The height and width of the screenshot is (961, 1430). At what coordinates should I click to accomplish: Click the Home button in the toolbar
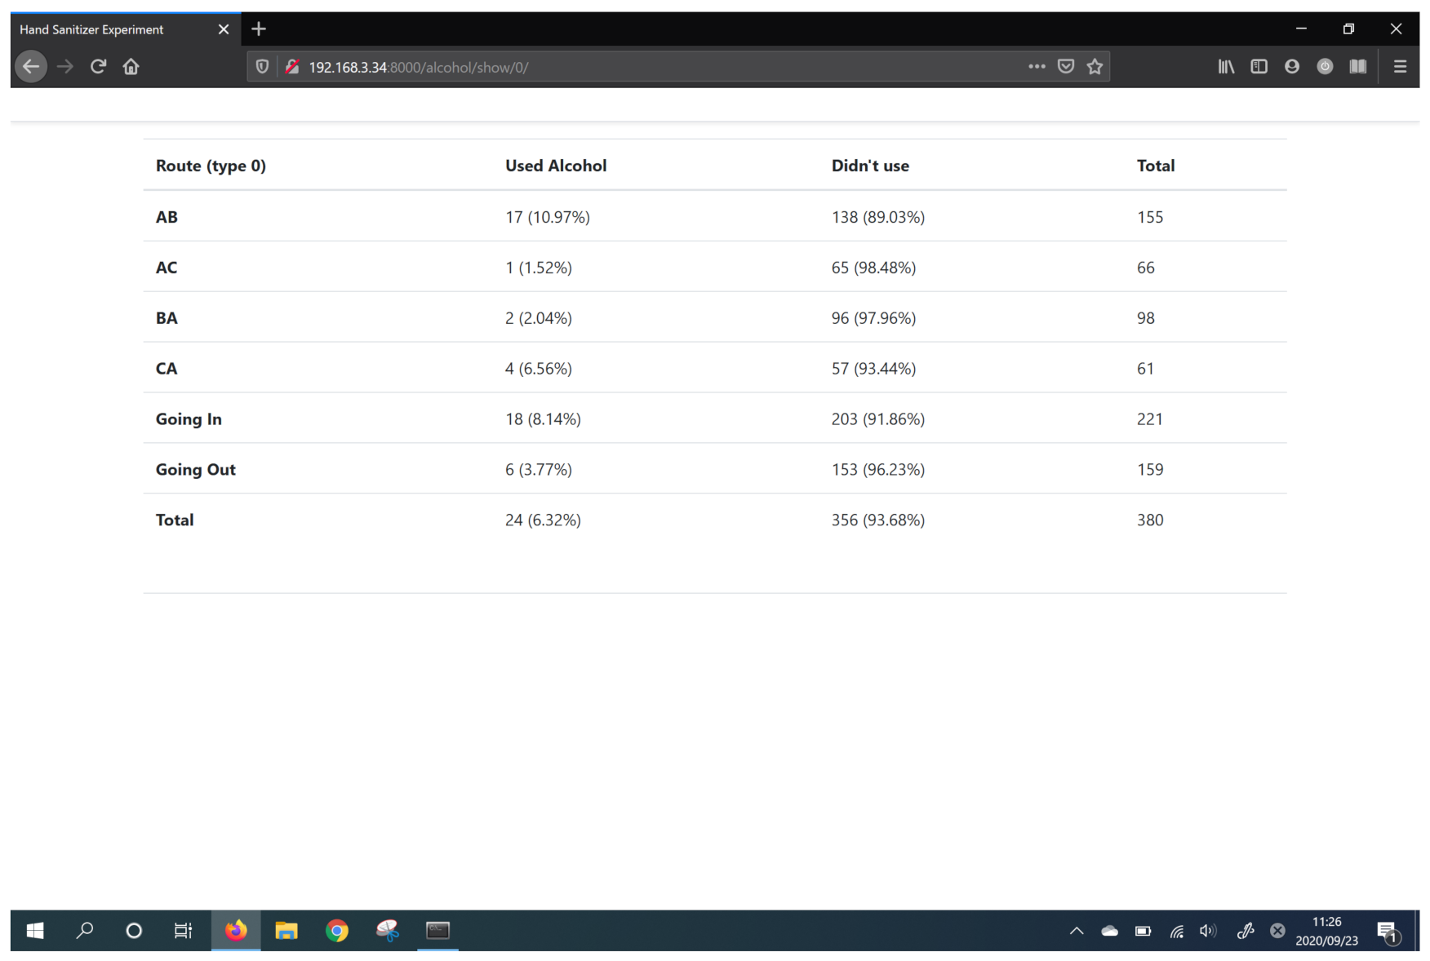coord(131,66)
